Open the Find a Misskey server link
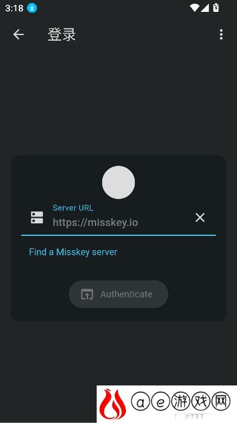Viewport: 237px width, 423px height. pos(73,252)
